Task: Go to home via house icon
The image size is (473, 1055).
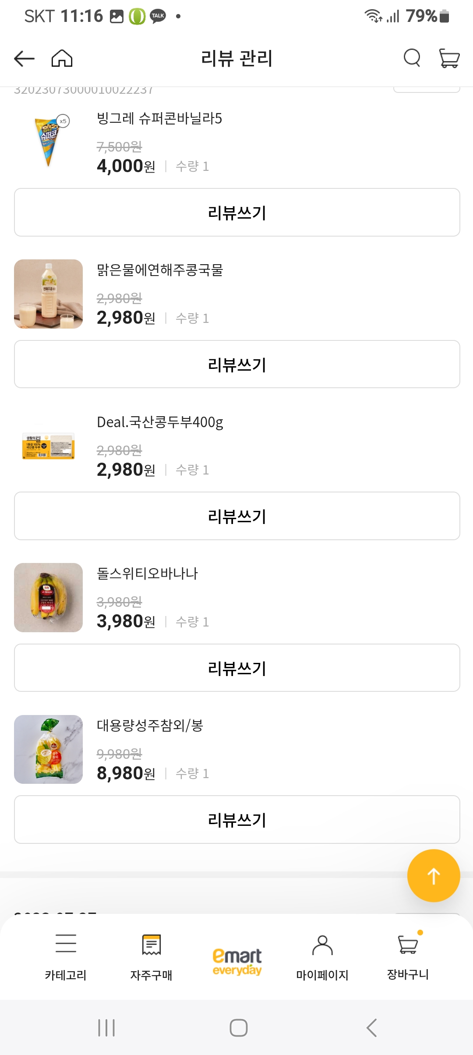Action: click(x=62, y=58)
